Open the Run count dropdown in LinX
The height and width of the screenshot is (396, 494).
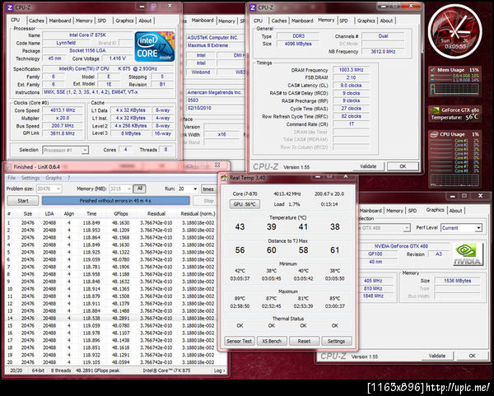click(188, 189)
